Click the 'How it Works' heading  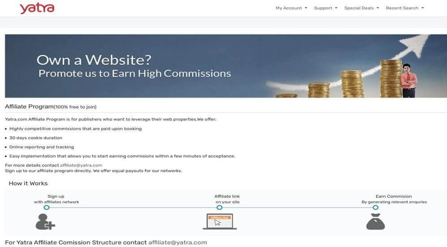28,183
